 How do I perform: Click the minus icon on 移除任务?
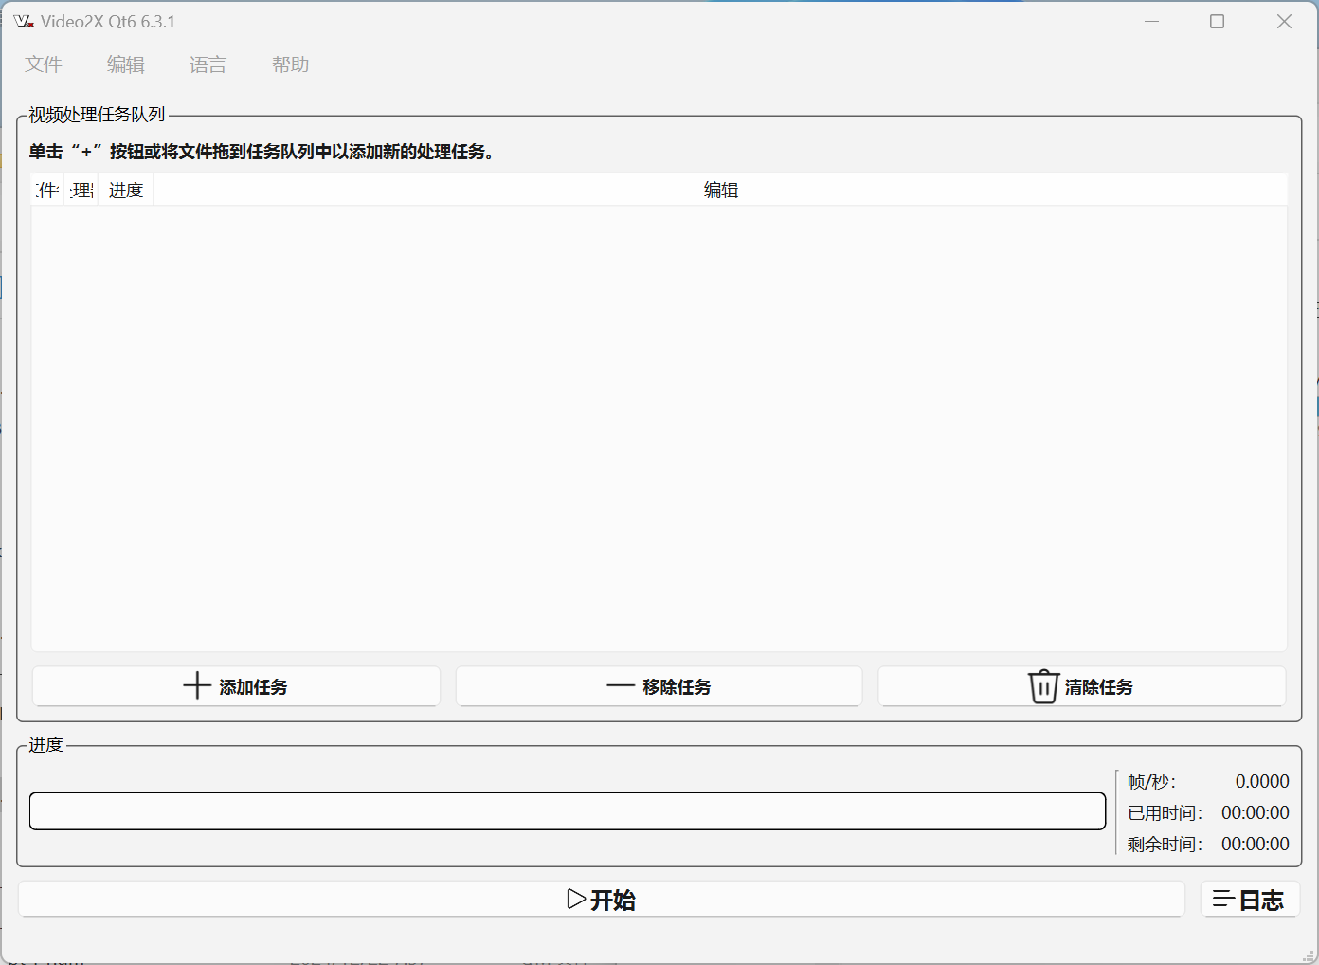pos(620,686)
